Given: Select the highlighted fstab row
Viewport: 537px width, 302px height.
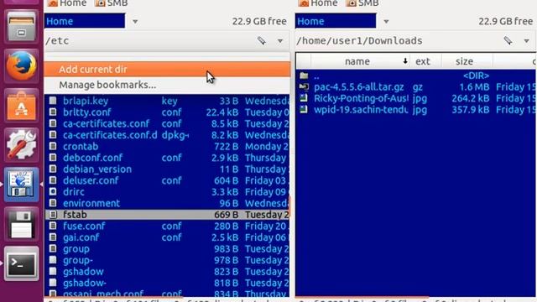Looking at the screenshot, I should tap(167, 215).
